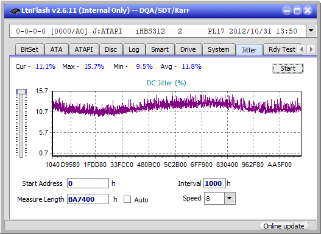Click the Speed combo box showing 8

(220, 198)
